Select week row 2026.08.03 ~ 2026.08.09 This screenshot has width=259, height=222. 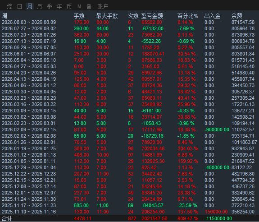pos(130,22)
